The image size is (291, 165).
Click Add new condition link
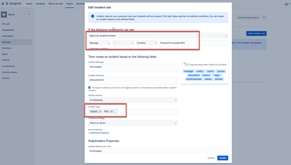pyautogui.click(x=98, y=49)
